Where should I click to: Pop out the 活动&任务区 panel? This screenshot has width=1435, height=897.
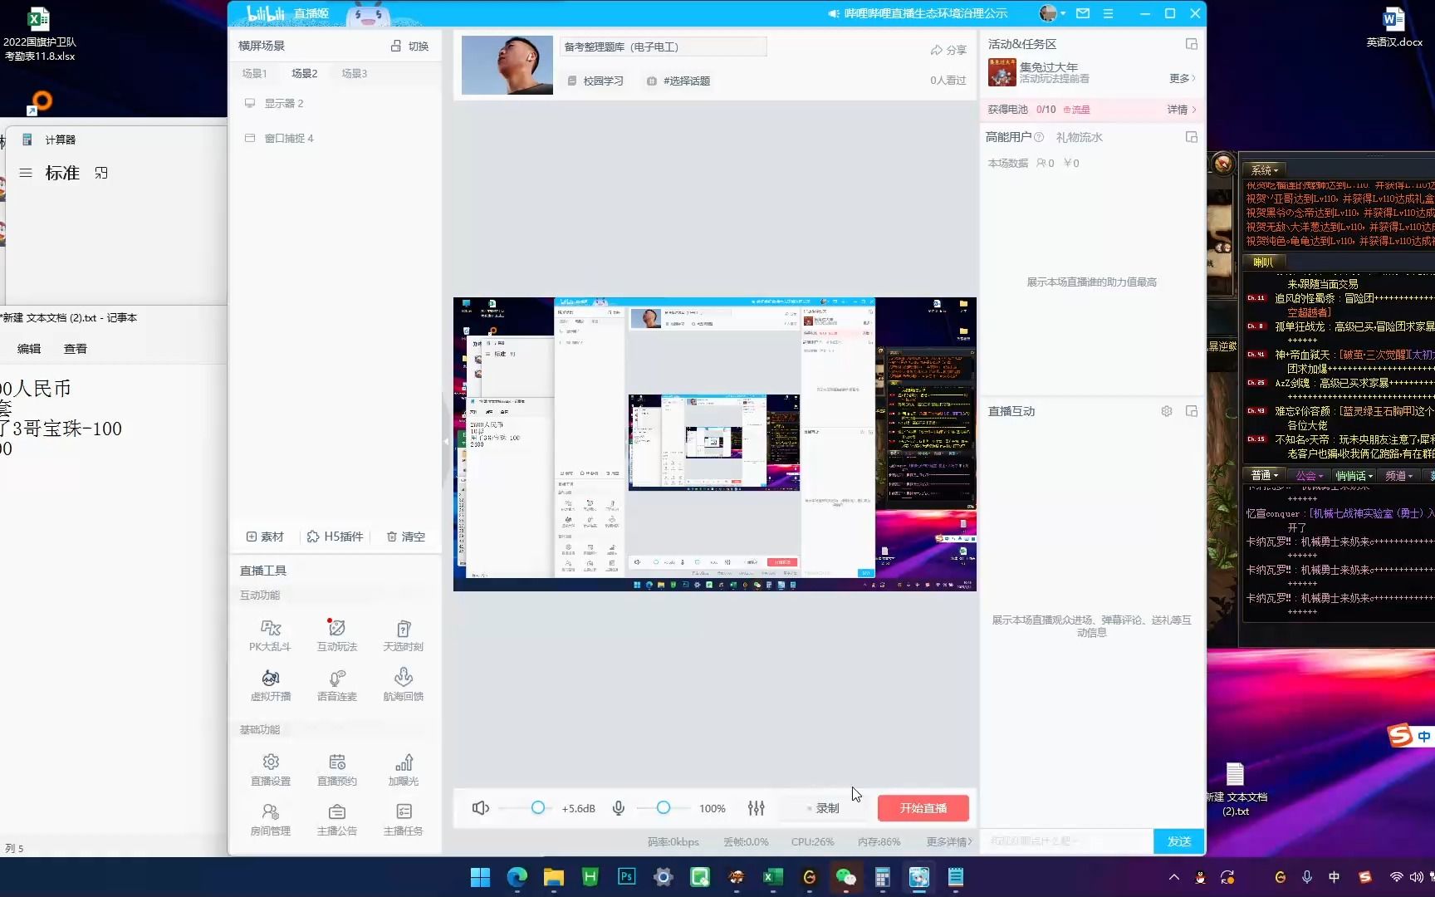pyautogui.click(x=1192, y=44)
